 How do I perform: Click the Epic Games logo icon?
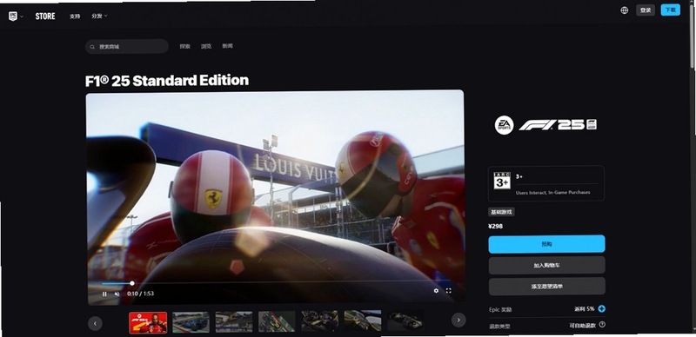tap(13, 16)
